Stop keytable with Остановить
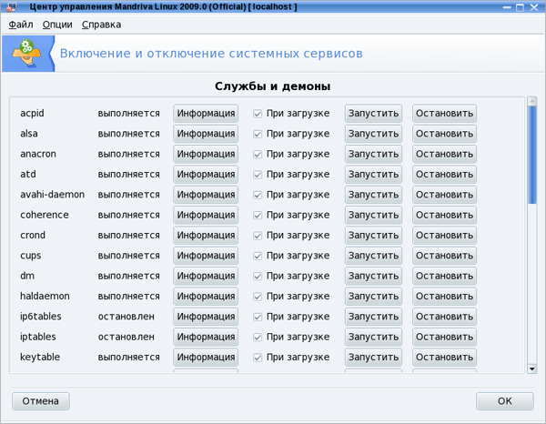 point(444,358)
